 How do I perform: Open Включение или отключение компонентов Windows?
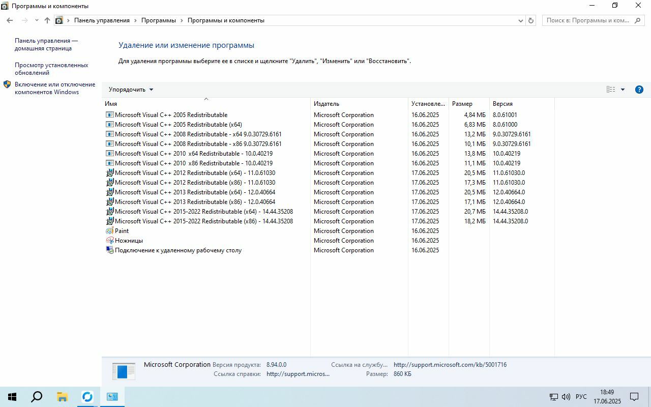pos(54,88)
